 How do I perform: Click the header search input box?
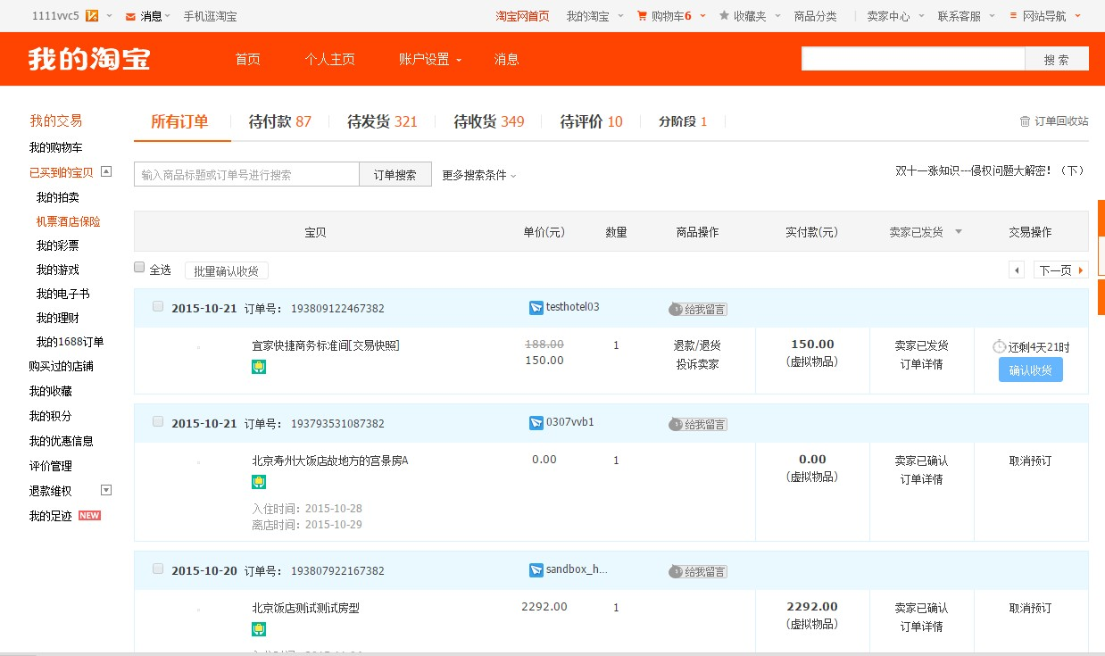pos(913,59)
